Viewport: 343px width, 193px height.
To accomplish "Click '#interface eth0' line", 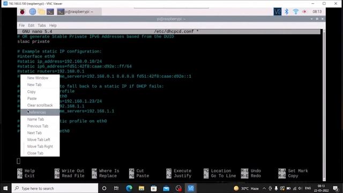I will tap(36, 56).
